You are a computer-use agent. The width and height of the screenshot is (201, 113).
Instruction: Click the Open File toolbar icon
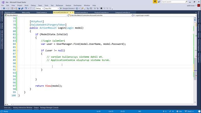click(17, 8)
